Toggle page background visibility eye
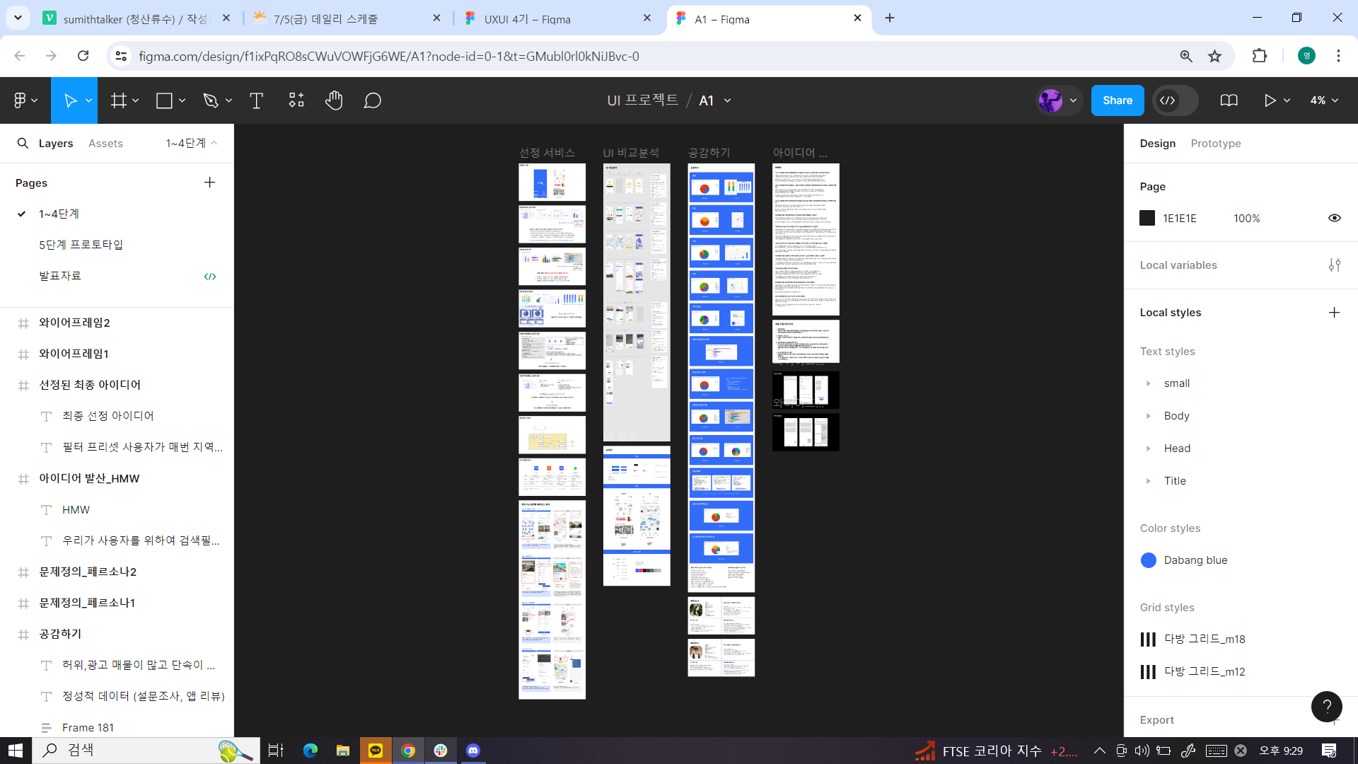 (x=1334, y=218)
